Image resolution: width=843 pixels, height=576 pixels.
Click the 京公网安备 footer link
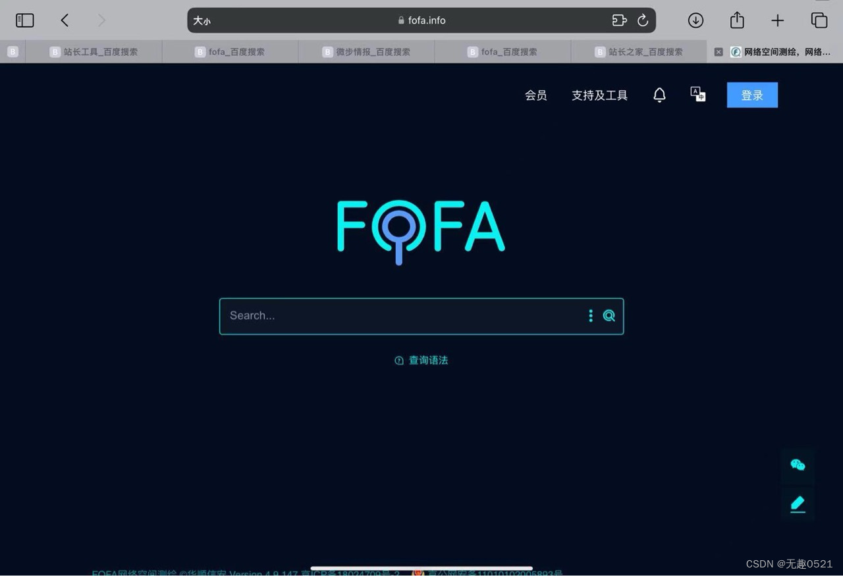495,573
